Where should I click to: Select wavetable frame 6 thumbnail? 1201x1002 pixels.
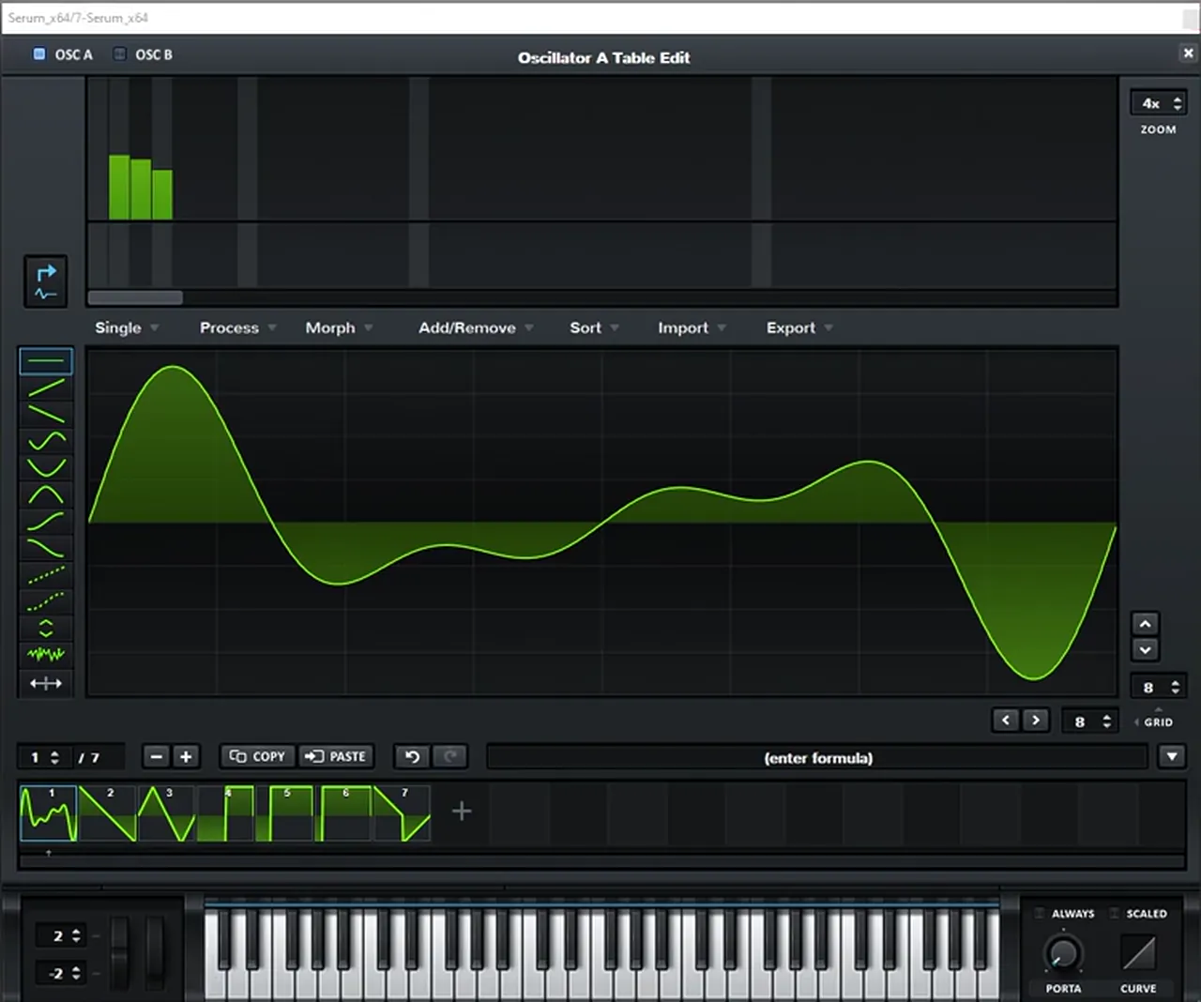coord(343,813)
